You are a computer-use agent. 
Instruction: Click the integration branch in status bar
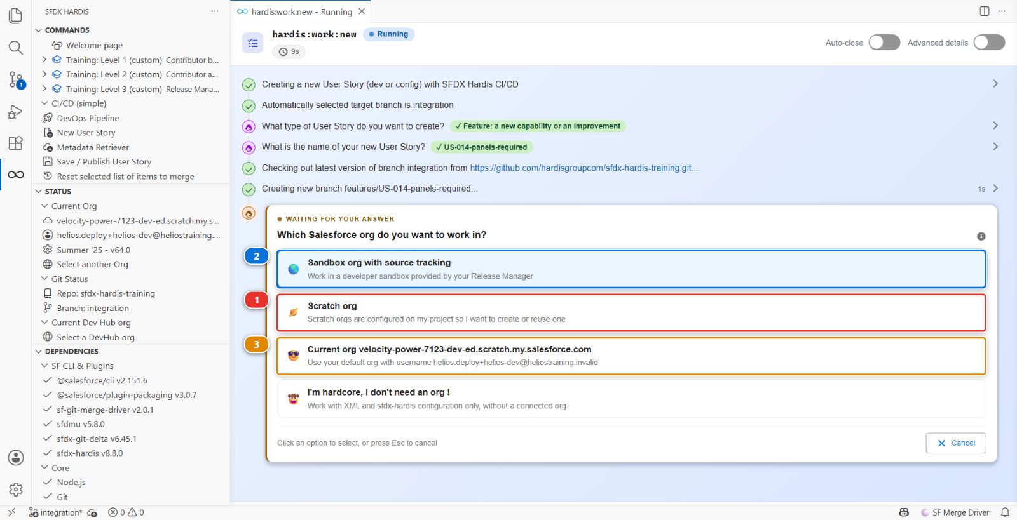(x=55, y=512)
